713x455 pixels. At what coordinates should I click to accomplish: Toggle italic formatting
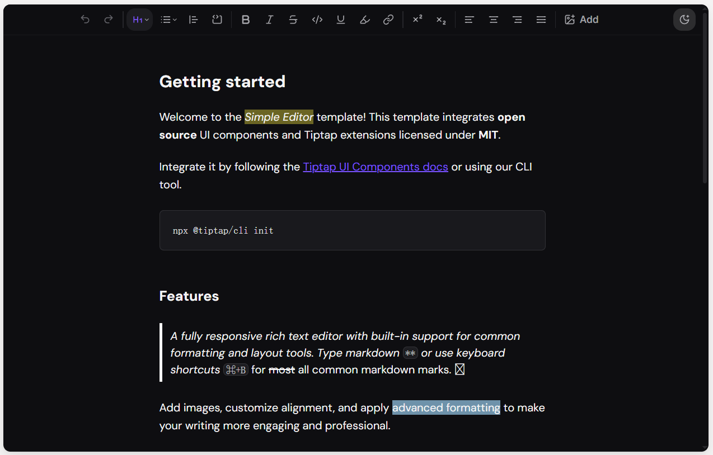tap(269, 20)
